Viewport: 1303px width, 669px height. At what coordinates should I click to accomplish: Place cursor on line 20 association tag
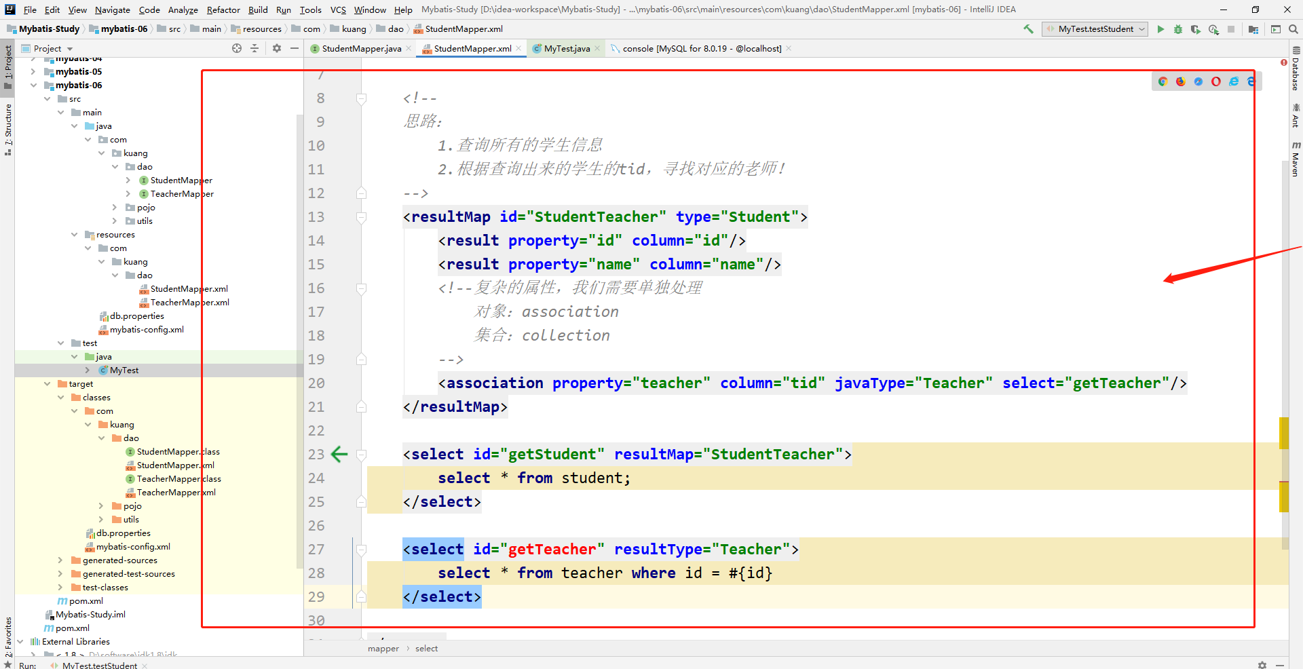pyautogui.click(x=812, y=383)
